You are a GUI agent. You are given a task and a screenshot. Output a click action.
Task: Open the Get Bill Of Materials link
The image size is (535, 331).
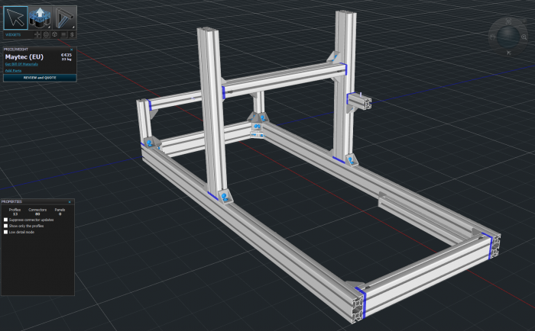(21, 64)
